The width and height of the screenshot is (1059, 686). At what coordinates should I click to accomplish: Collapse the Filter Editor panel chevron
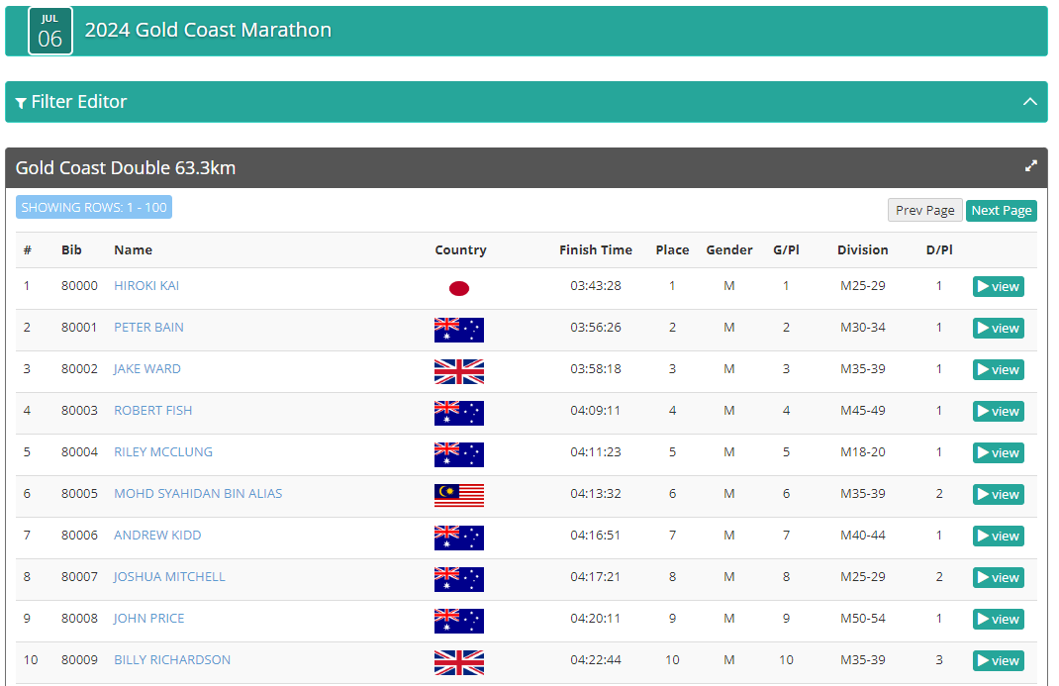tap(1029, 102)
